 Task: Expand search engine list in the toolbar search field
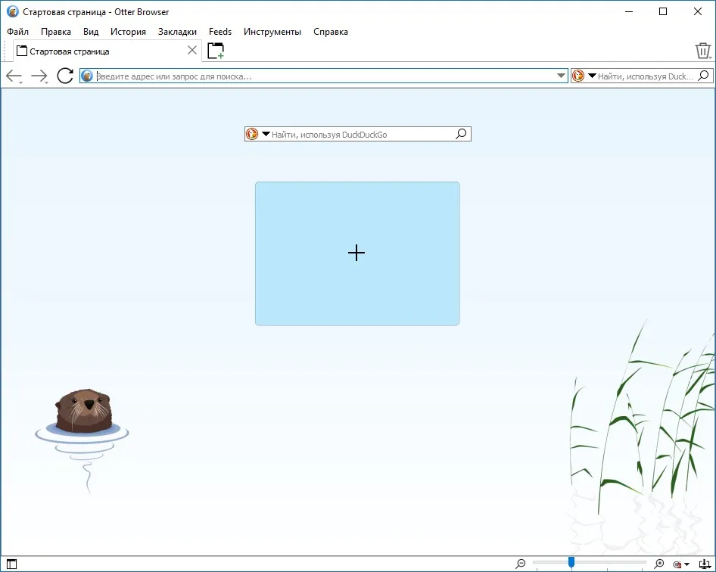tap(592, 76)
